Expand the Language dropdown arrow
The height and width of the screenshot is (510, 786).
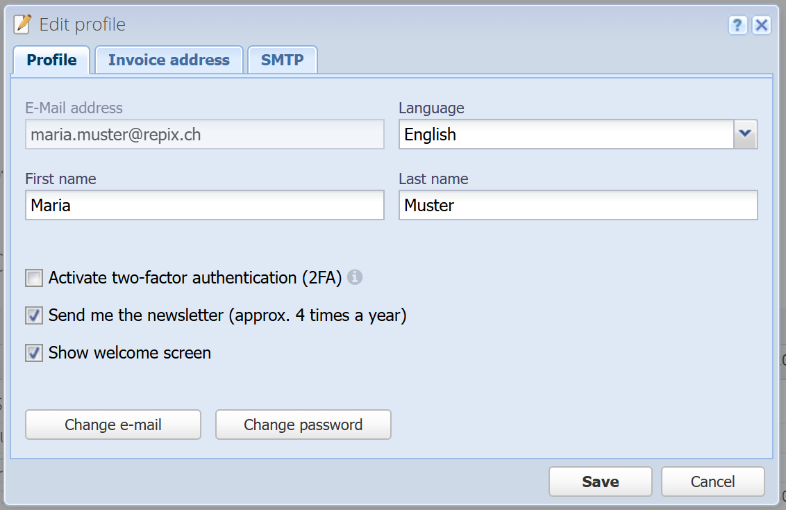[745, 134]
